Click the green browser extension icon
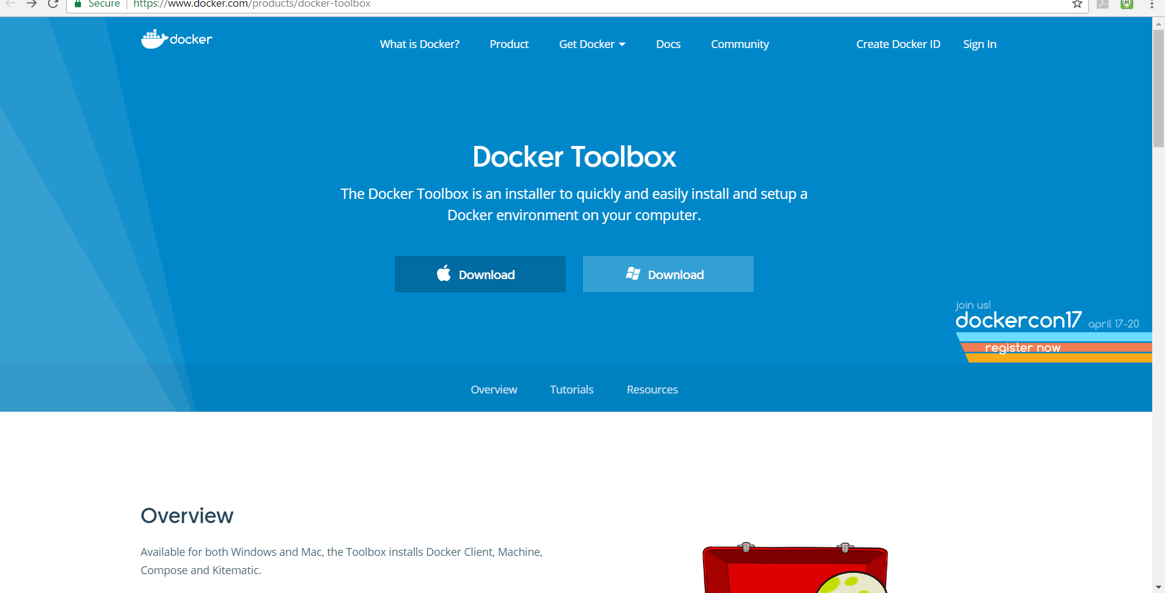Image resolution: width=1165 pixels, height=593 pixels. coord(1127,4)
